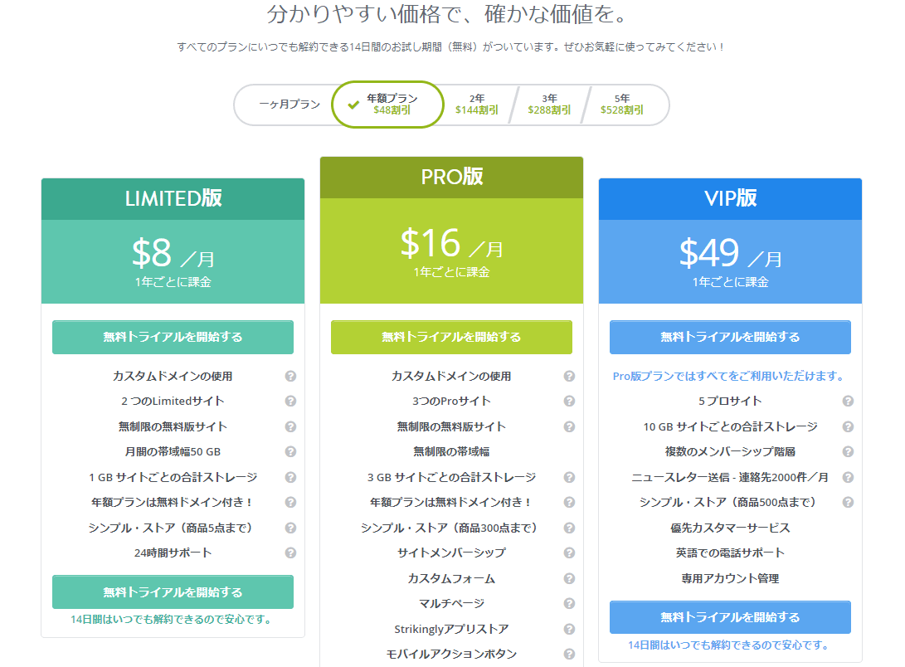The width and height of the screenshot is (905, 667).
Task: Select the 年額プラン $48割引 tab
Action: pyautogui.click(x=387, y=105)
